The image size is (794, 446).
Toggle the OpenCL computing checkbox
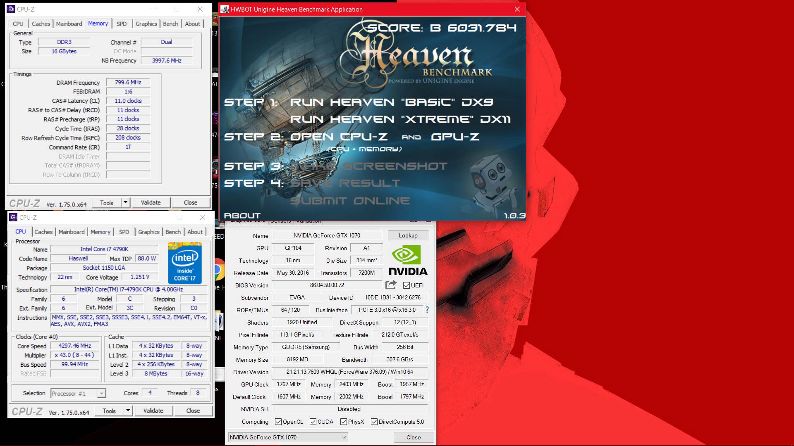(x=278, y=422)
